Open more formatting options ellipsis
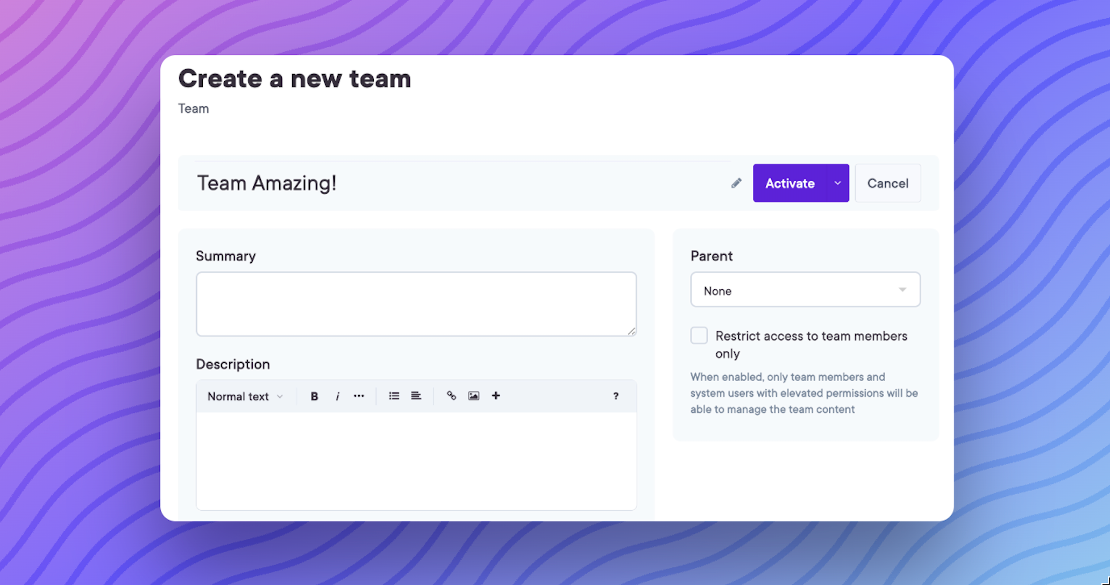This screenshot has width=1110, height=585. tap(359, 396)
